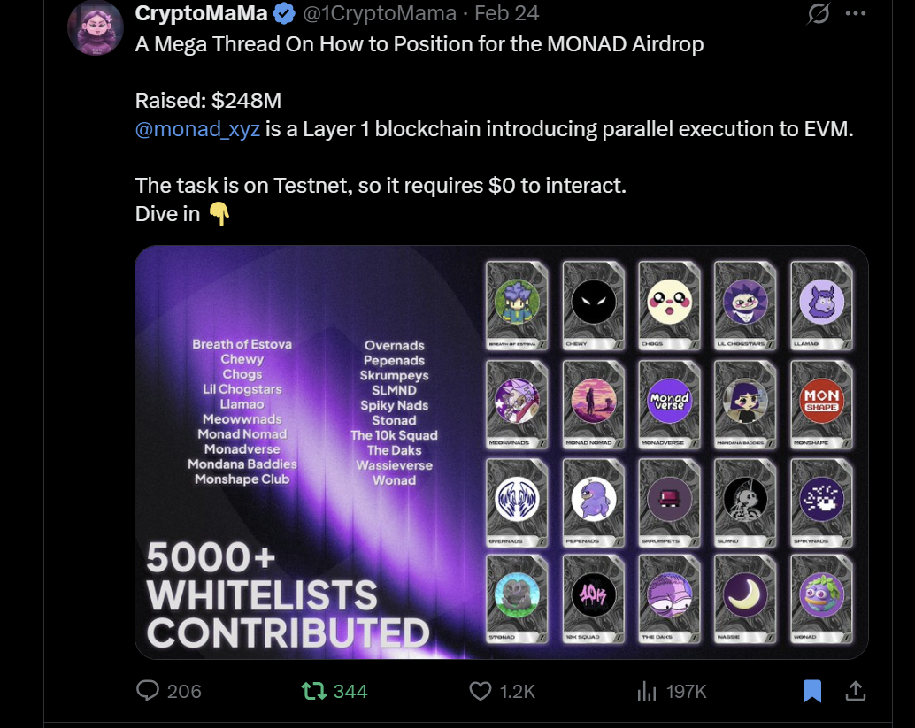The height and width of the screenshot is (728, 915).
Task: Click the share upload icon
Action: click(856, 690)
